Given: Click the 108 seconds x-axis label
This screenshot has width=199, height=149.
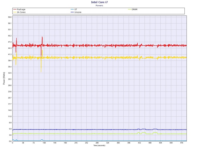Looking at the screenshot, I should click(44, 143).
